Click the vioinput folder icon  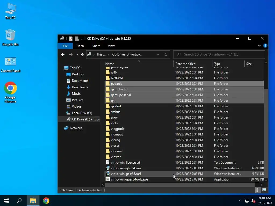(108, 134)
